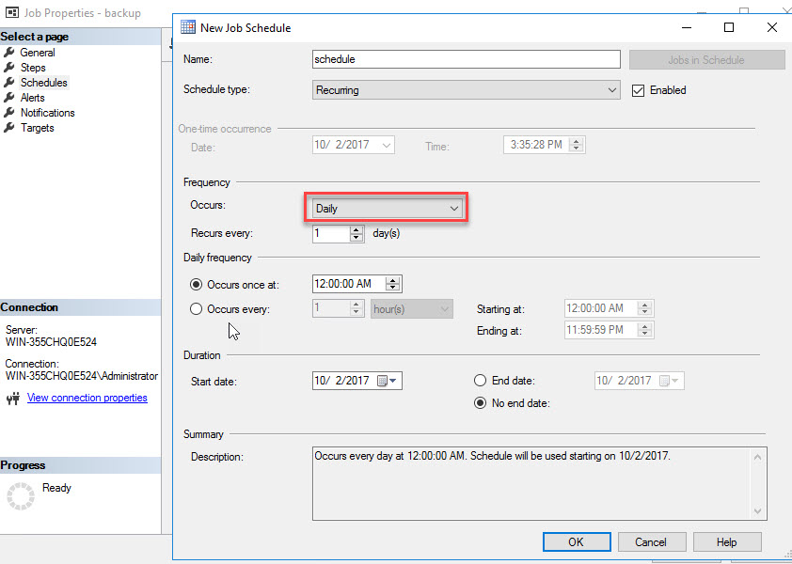Uncheck the Enabled checkbox
The height and width of the screenshot is (564, 792).
pyautogui.click(x=638, y=90)
